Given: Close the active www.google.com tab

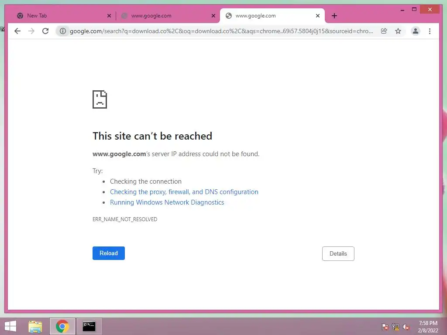Looking at the screenshot, I should pos(318,16).
